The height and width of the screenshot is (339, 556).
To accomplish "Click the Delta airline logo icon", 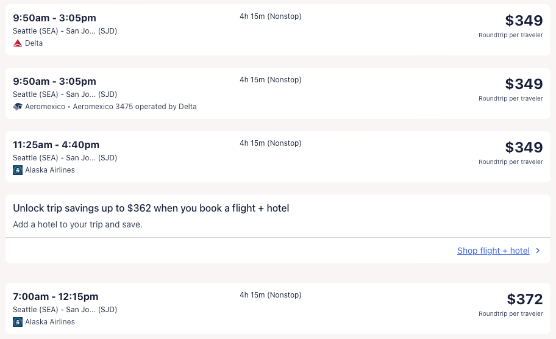I will (x=18, y=43).
